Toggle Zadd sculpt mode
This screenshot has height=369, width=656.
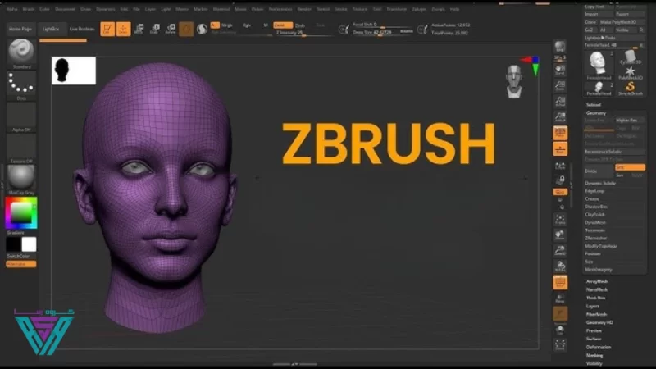(283, 25)
